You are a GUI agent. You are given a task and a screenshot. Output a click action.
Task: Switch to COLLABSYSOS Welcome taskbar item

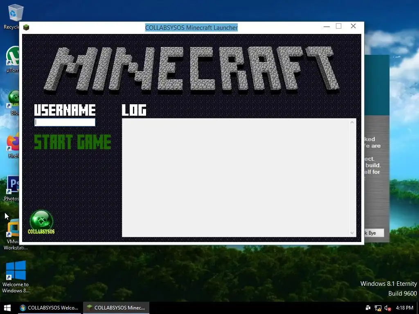coord(49,308)
